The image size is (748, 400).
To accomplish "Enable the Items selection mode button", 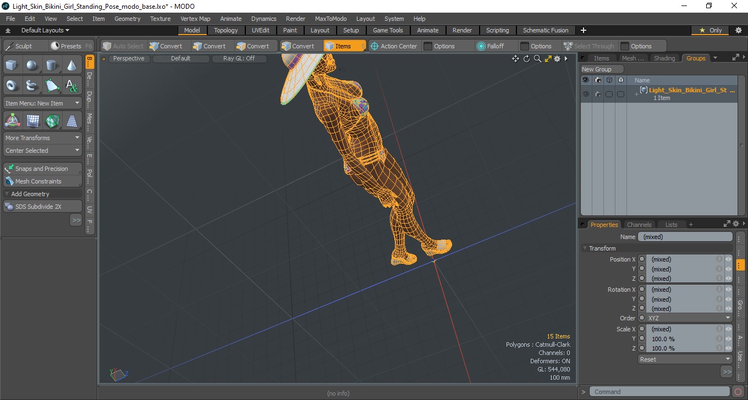I will point(344,46).
